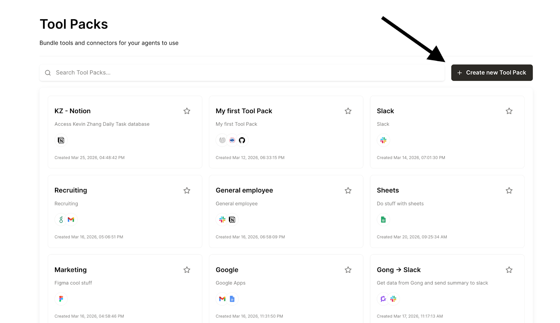Click the magnifier icon in the search bar
Screen dimensions: 560x323
tap(48, 73)
